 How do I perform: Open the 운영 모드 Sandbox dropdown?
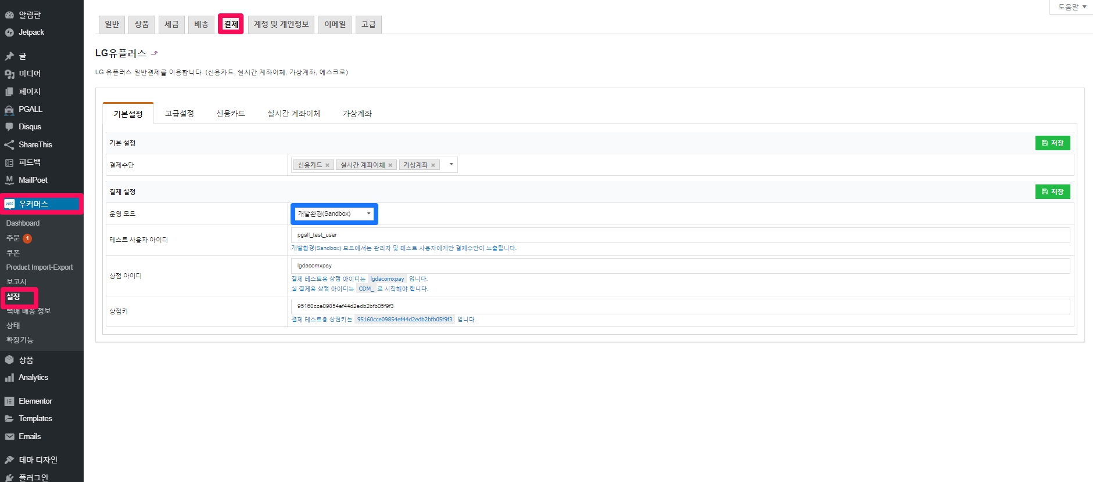[334, 214]
